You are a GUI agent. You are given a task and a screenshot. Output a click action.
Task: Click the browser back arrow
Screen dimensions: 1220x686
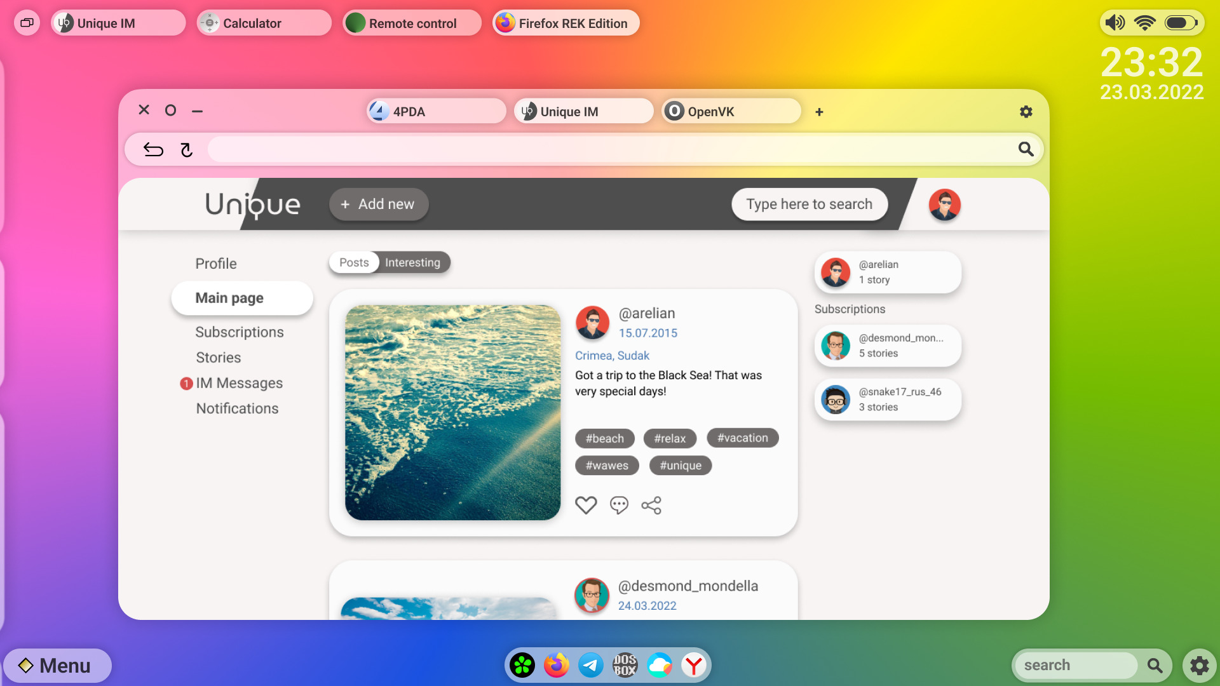(x=153, y=150)
